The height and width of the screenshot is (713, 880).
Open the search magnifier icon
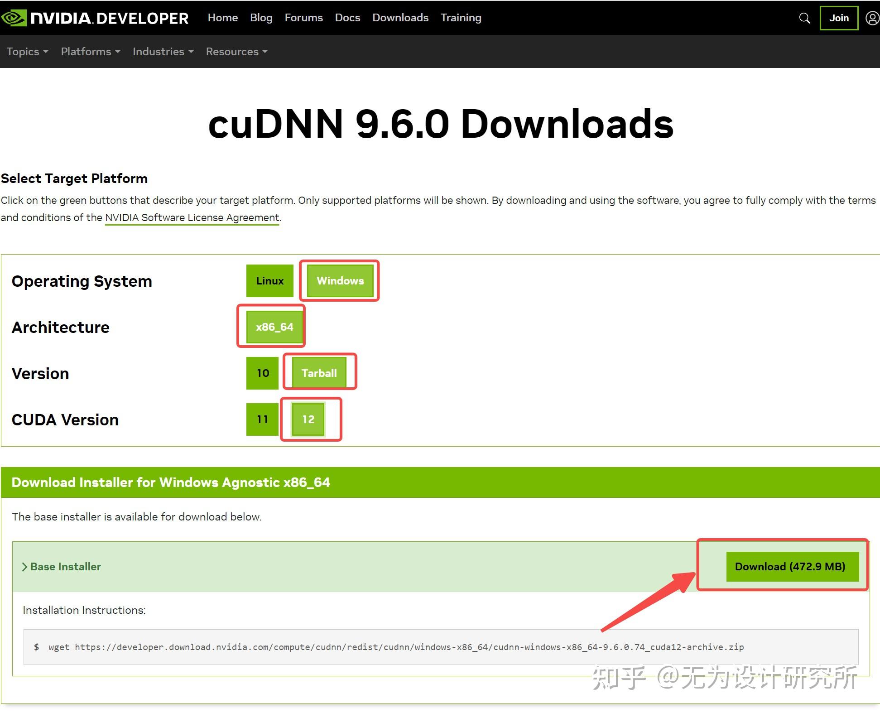(804, 18)
